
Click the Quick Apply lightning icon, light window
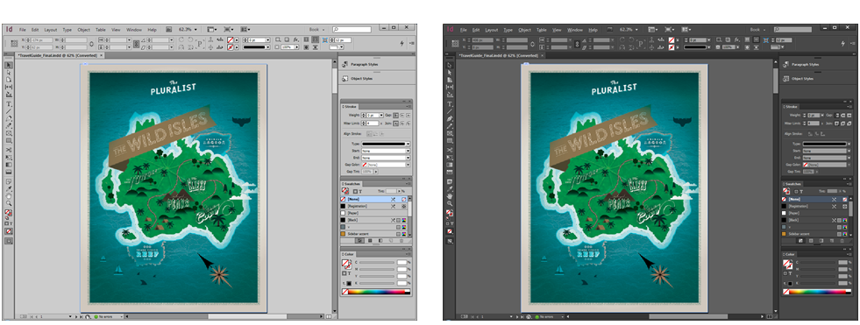[402, 43]
